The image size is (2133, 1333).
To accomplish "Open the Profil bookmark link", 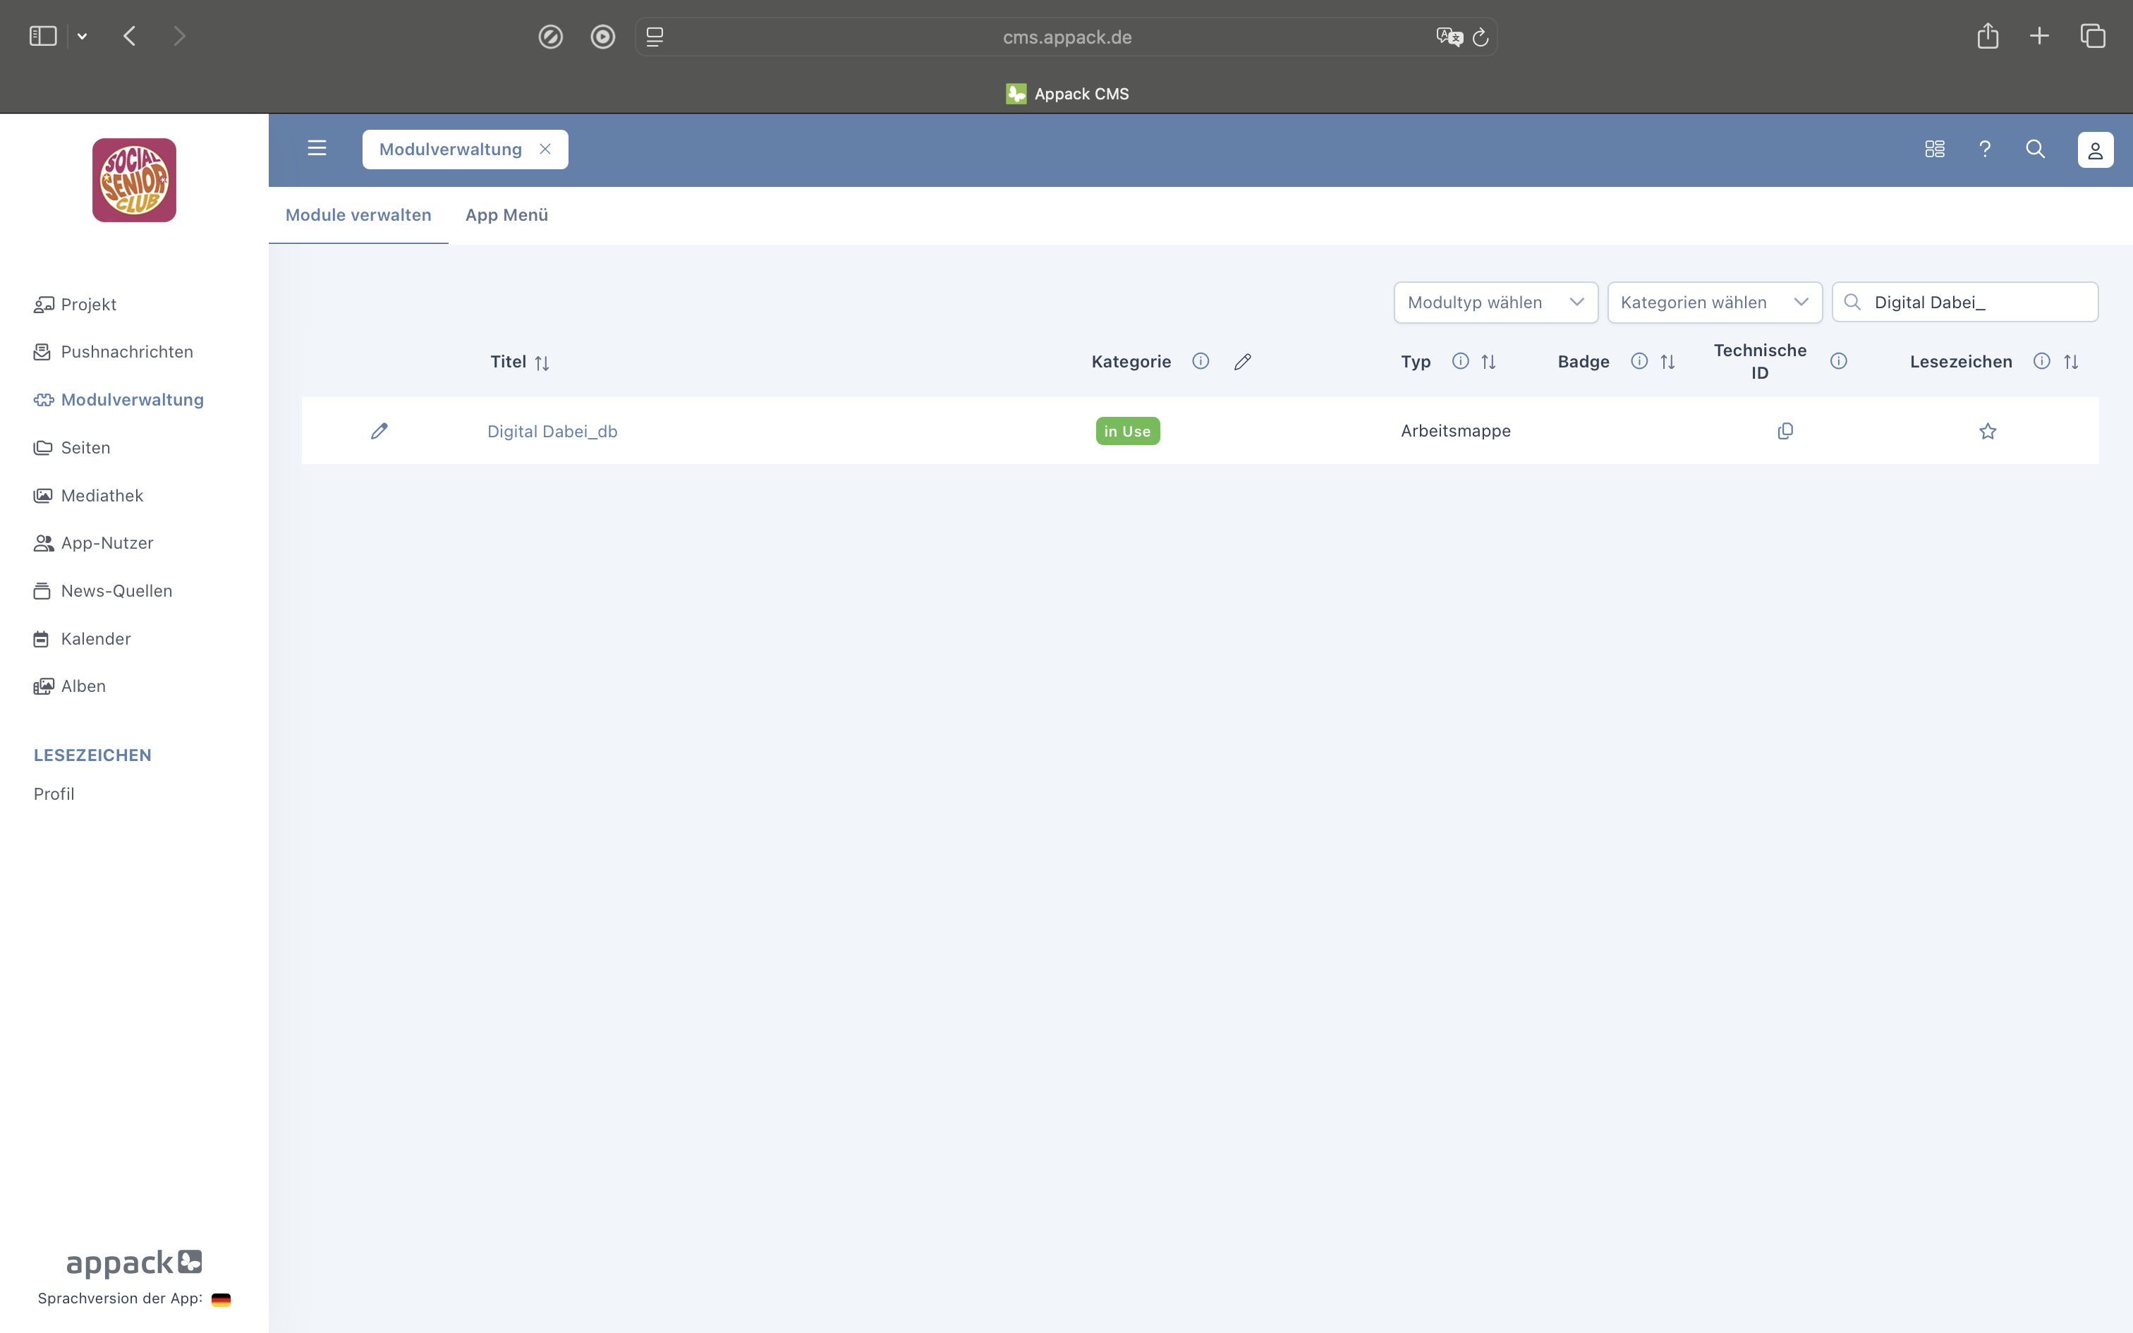I will click(x=54, y=793).
